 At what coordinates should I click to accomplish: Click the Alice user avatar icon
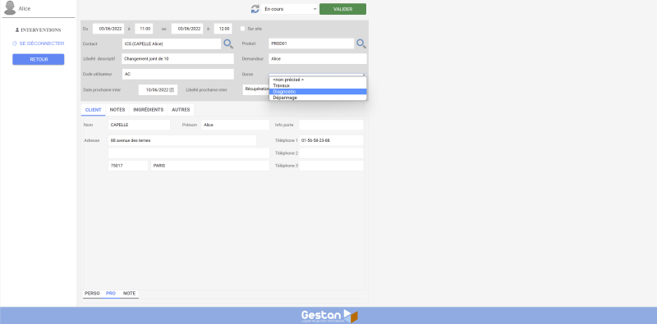click(9, 8)
